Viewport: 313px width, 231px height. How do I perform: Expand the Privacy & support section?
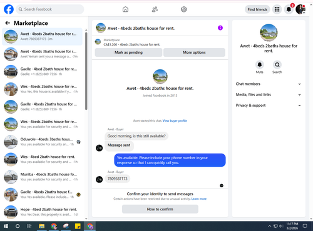coord(269,106)
